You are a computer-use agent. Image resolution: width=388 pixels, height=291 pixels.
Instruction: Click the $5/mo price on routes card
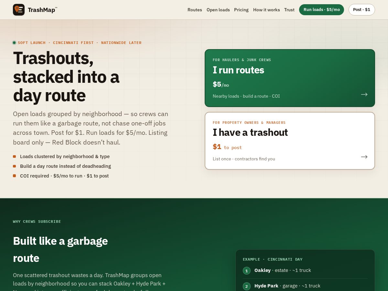point(221,84)
